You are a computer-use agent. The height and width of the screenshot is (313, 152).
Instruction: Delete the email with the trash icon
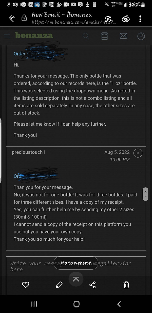coord(126,285)
